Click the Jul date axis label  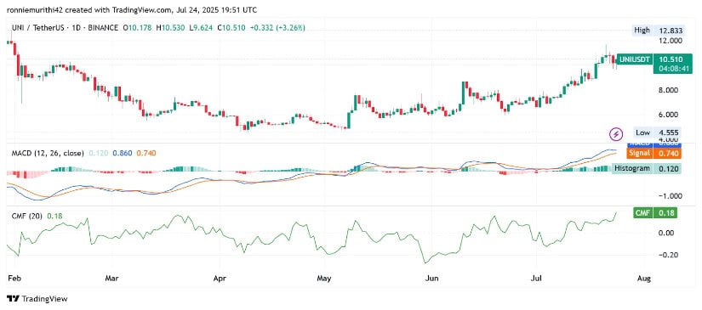tap(535, 279)
